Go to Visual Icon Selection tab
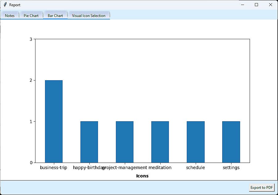The width and height of the screenshot is (278, 195). click(x=89, y=15)
